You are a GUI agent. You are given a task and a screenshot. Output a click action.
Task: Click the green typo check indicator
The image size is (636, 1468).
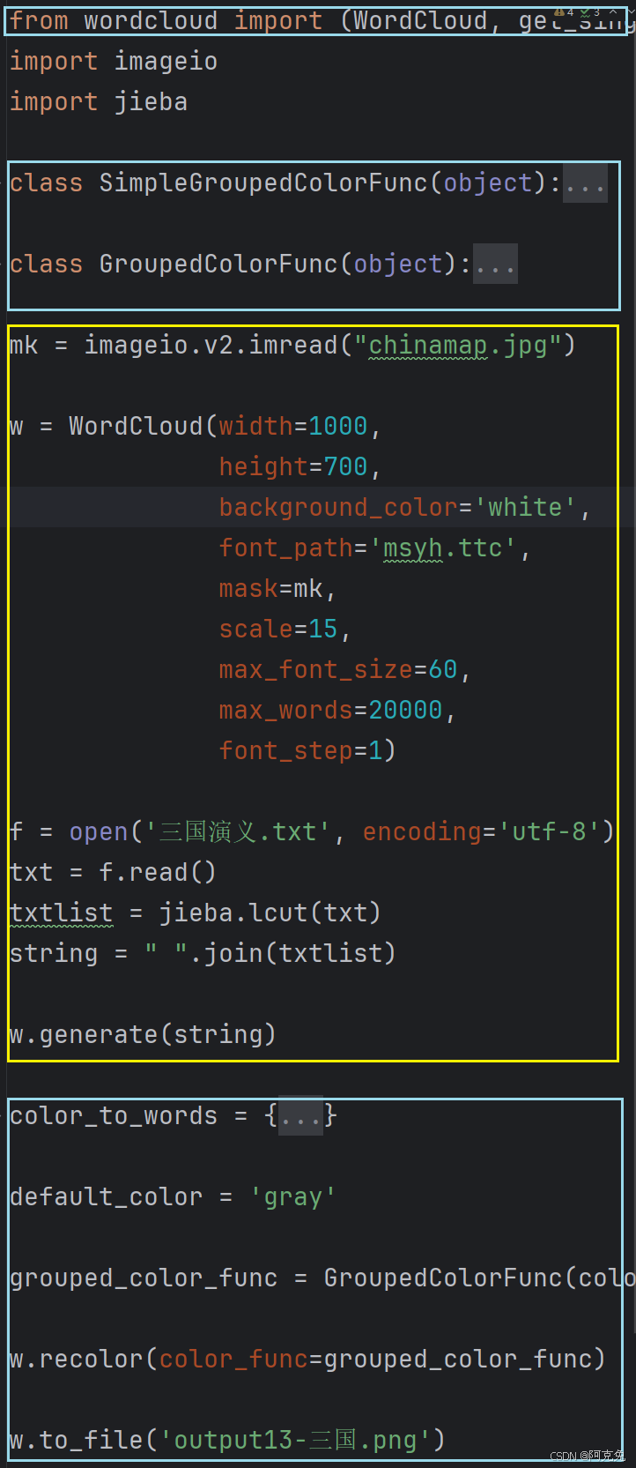[x=585, y=13]
